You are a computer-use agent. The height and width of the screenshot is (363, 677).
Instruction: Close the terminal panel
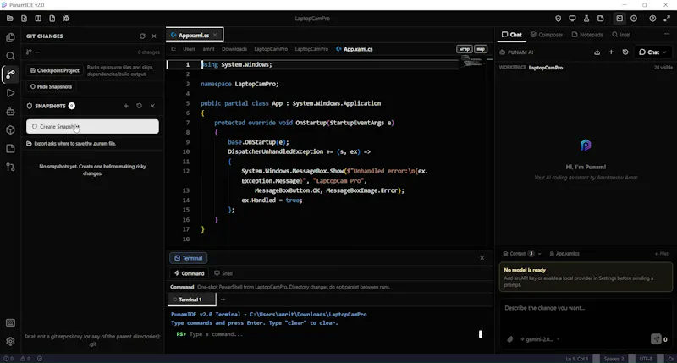(x=482, y=258)
